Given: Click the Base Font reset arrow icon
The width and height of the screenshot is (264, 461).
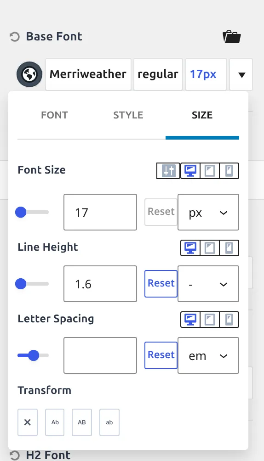Looking at the screenshot, I should pos(14,37).
